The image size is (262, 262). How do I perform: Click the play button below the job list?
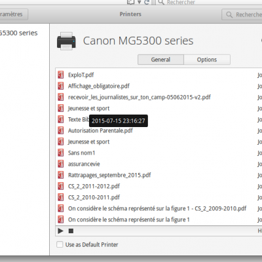[x=60, y=231]
